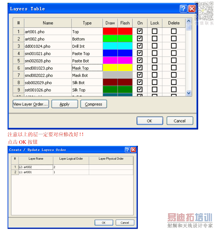215x230 pixels.
Task: Change the Type cell reading Top
Action: point(87,31)
